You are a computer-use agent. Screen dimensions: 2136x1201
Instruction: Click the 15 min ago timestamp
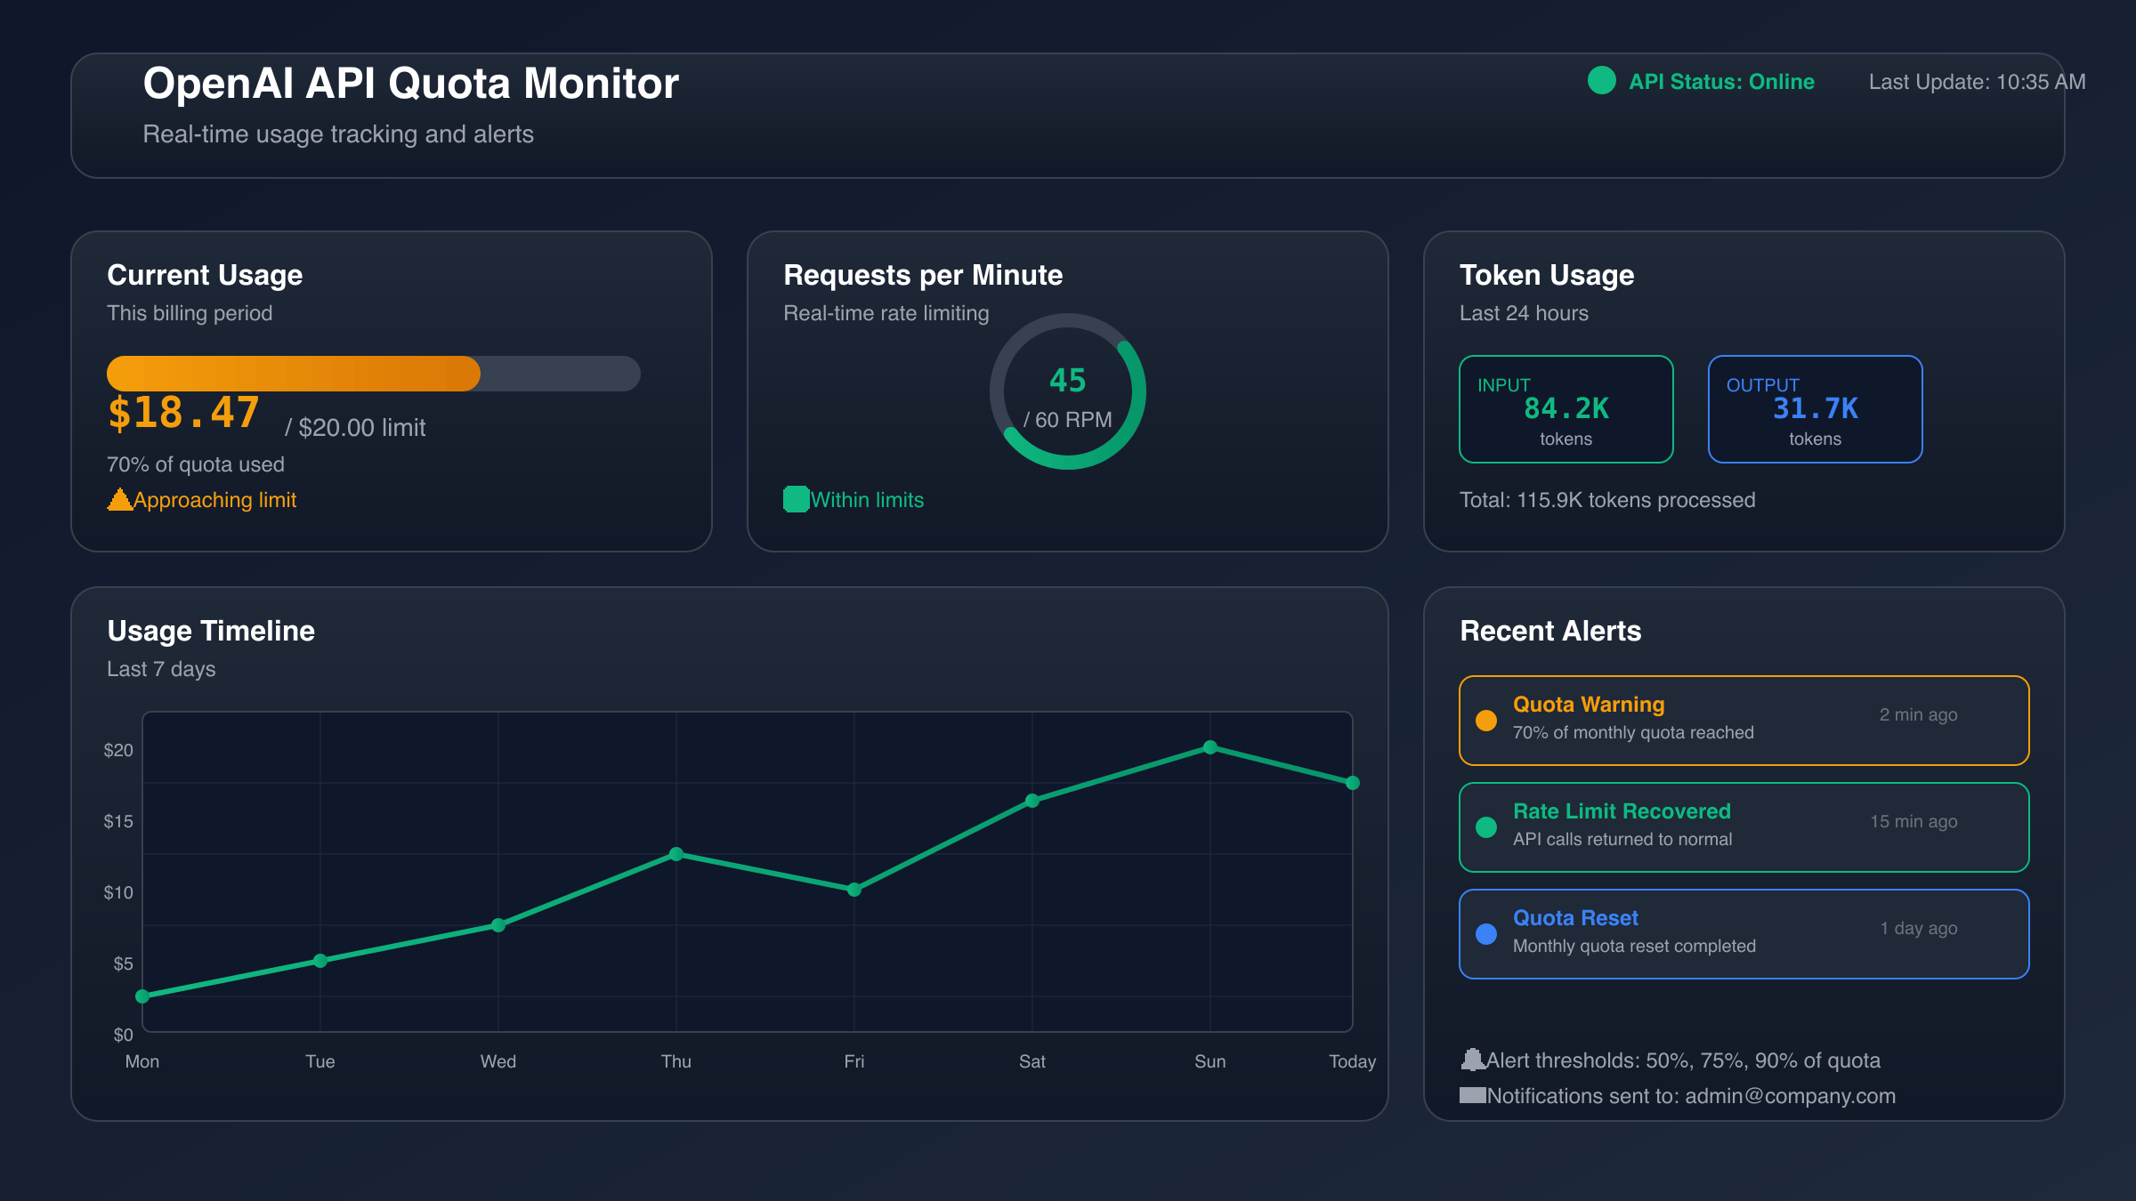click(x=1913, y=821)
